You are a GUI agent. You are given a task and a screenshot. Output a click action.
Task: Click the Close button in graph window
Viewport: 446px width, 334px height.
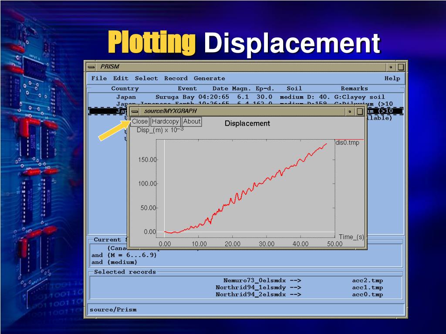[140, 122]
